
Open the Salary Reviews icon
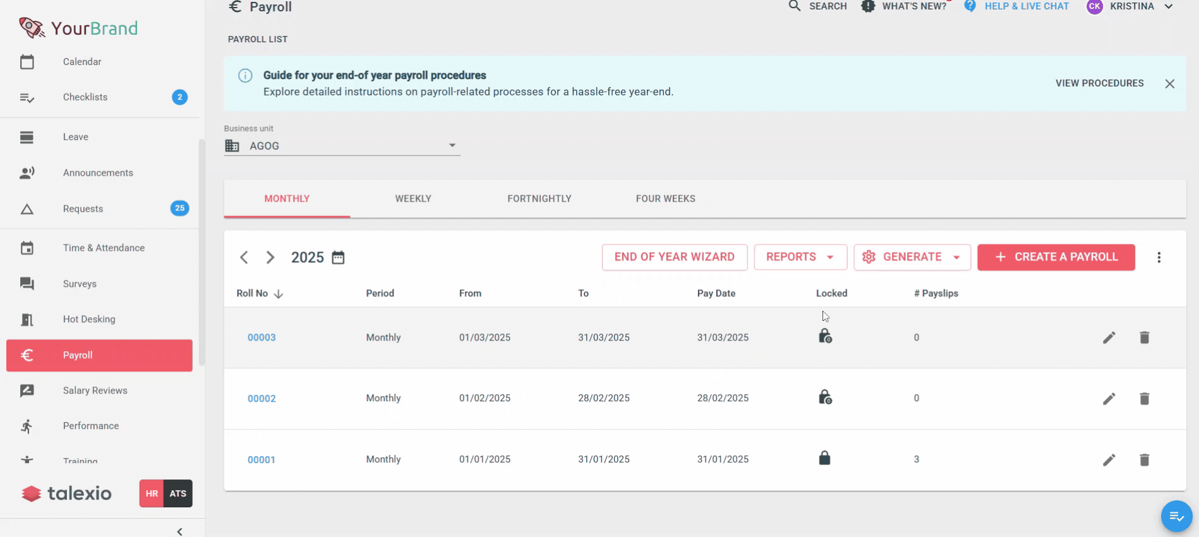click(x=27, y=391)
